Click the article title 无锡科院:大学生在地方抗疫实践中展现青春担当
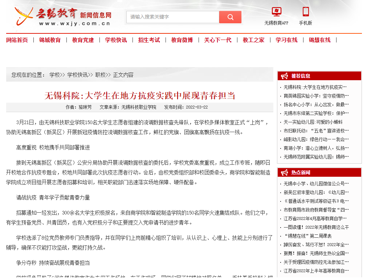 140,96
